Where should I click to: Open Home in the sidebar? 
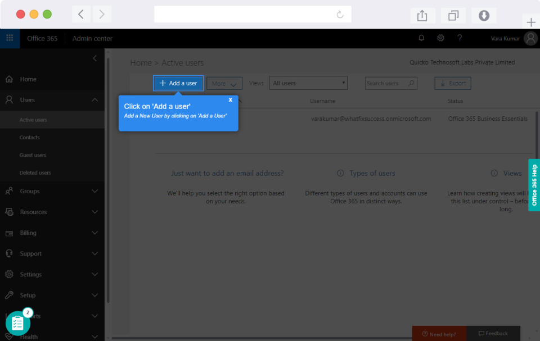point(52,79)
